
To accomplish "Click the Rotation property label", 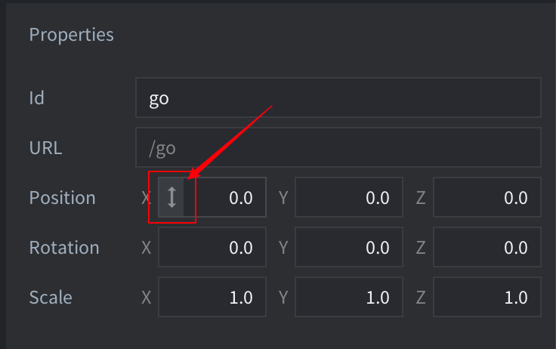I will click(63, 248).
